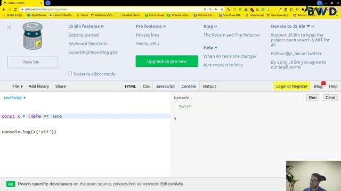Open the Keyboard Shortcuts link
341x191 pixels.
[x=88, y=44]
